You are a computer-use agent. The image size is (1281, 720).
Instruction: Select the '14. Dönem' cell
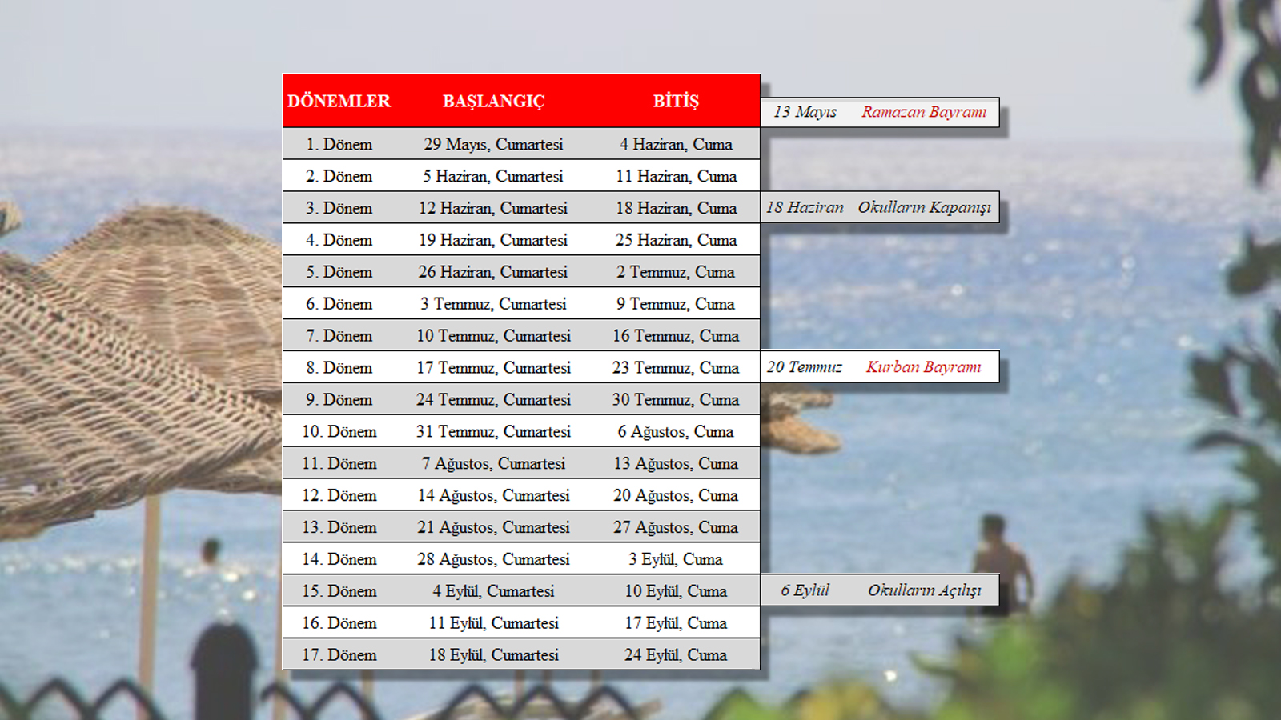click(339, 560)
